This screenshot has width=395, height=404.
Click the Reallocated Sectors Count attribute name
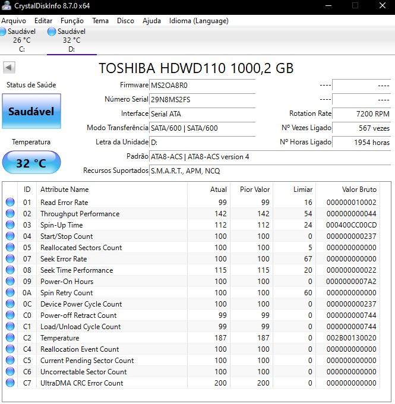pos(81,248)
